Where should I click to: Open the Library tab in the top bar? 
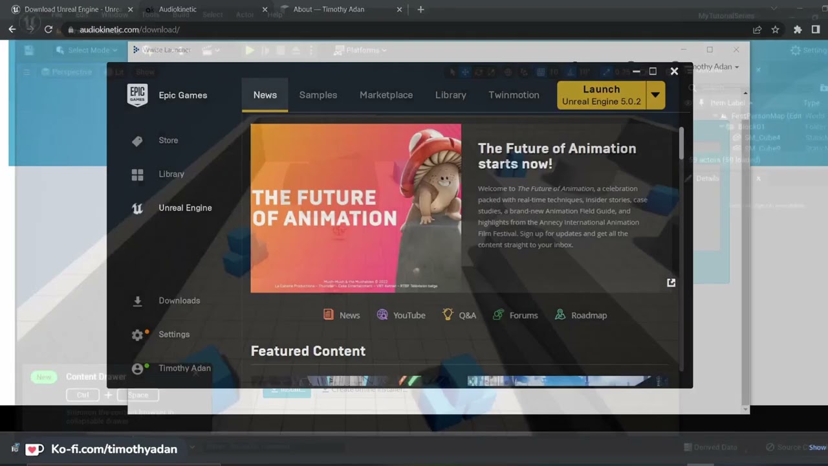point(451,95)
